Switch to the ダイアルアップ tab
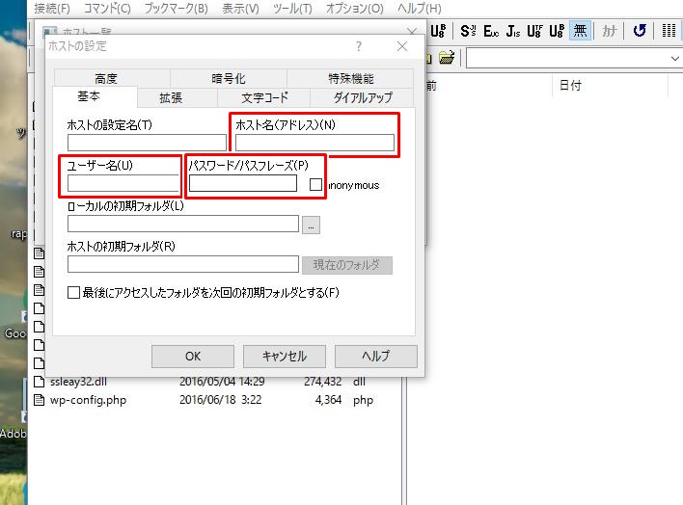683x505 pixels. click(363, 97)
